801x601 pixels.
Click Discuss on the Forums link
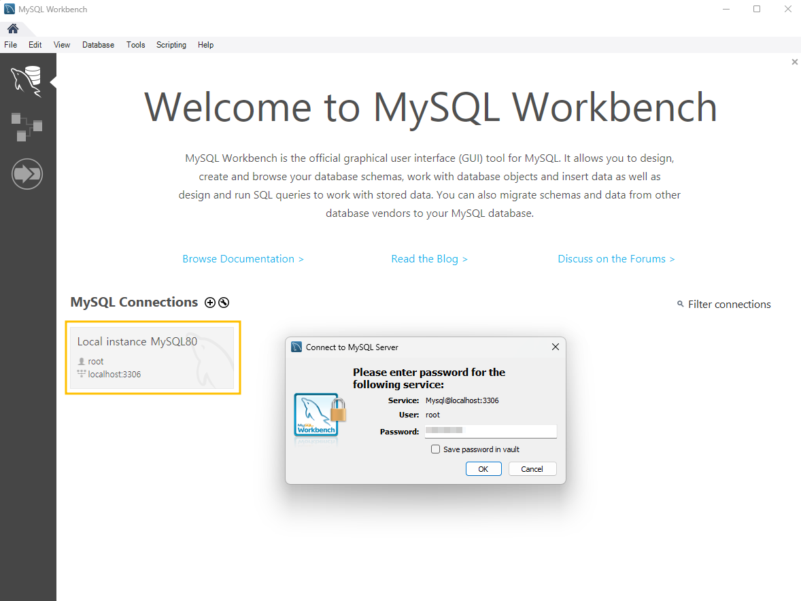pos(616,259)
